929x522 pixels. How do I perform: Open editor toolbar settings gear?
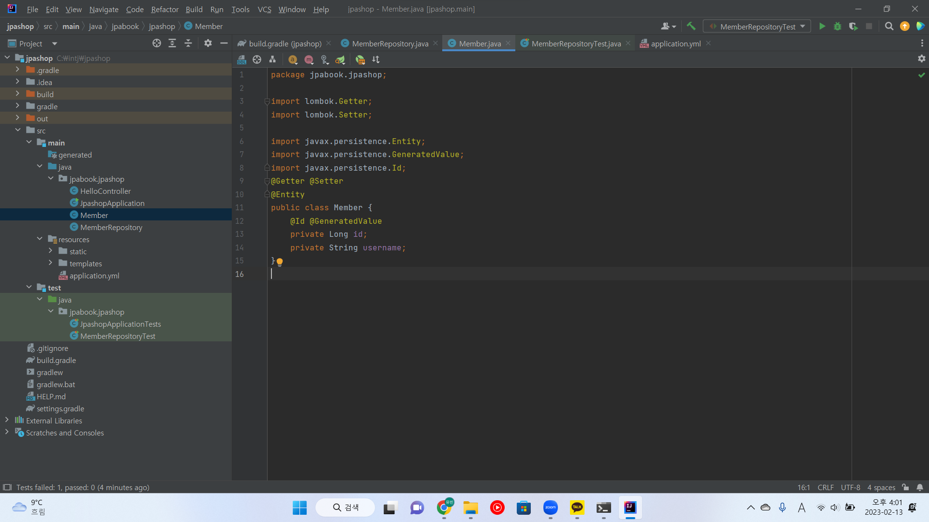921,58
